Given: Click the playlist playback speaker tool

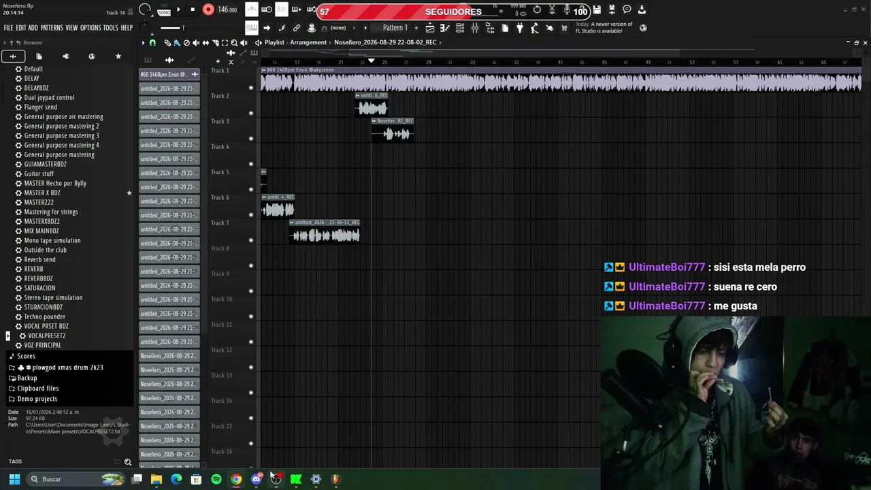Looking at the screenshot, I should 244,43.
